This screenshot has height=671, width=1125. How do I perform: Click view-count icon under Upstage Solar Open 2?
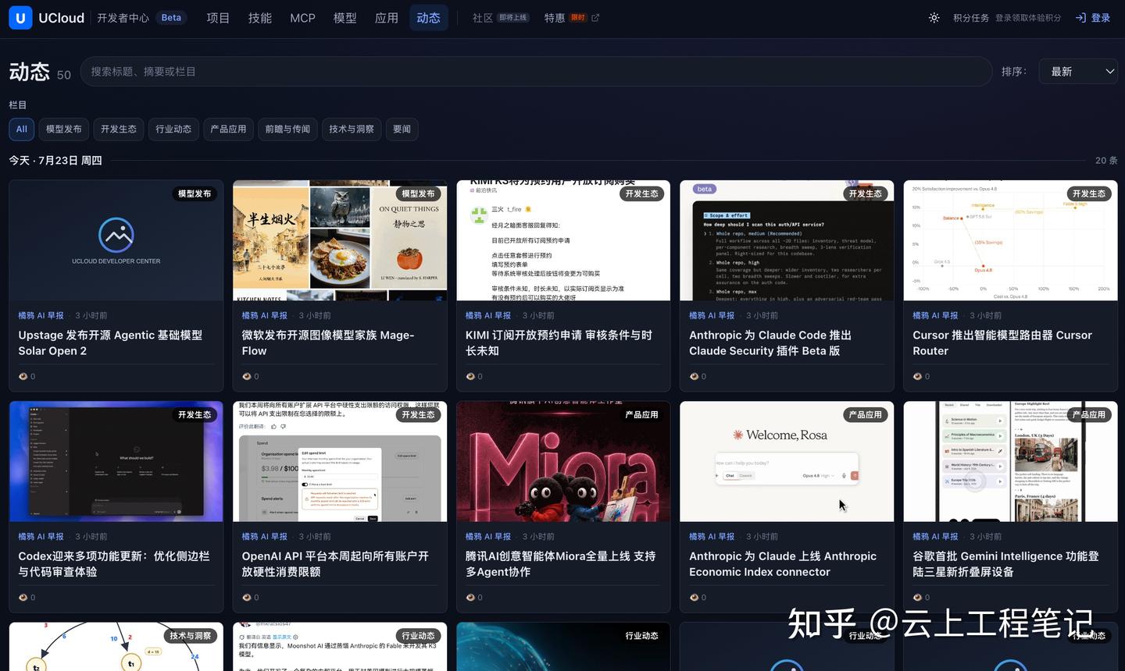click(x=23, y=376)
